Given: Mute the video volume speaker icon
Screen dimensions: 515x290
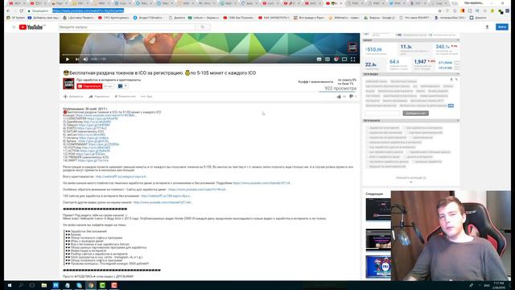Looking at the screenshot, I should 85,59.
